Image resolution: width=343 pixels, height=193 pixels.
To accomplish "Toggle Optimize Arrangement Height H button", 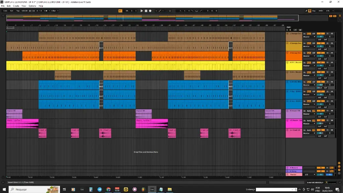I will point(331,16).
